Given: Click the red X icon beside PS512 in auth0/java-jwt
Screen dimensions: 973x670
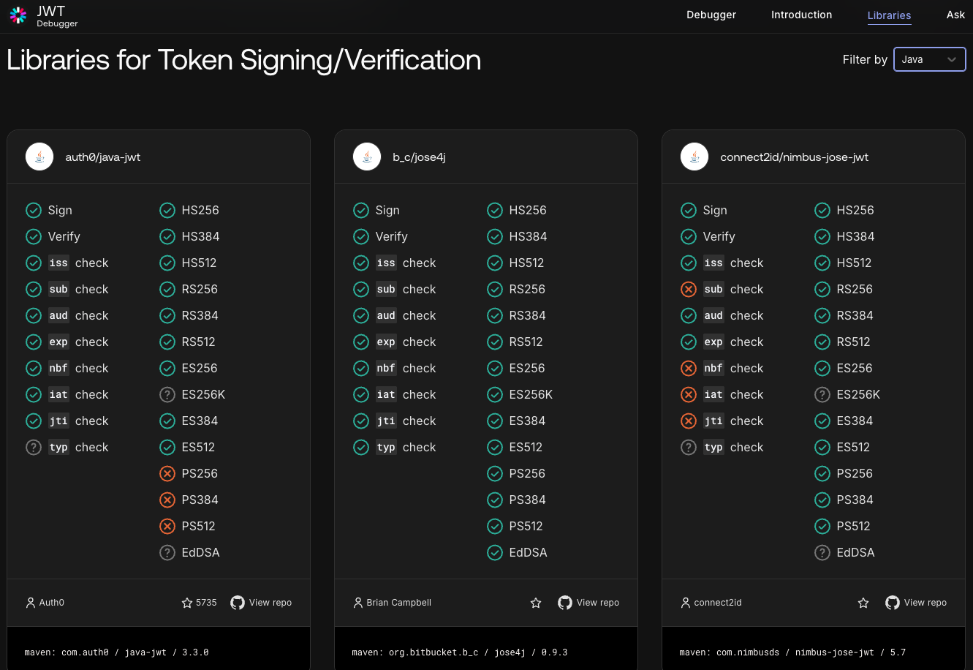Looking at the screenshot, I should [x=167, y=526].
